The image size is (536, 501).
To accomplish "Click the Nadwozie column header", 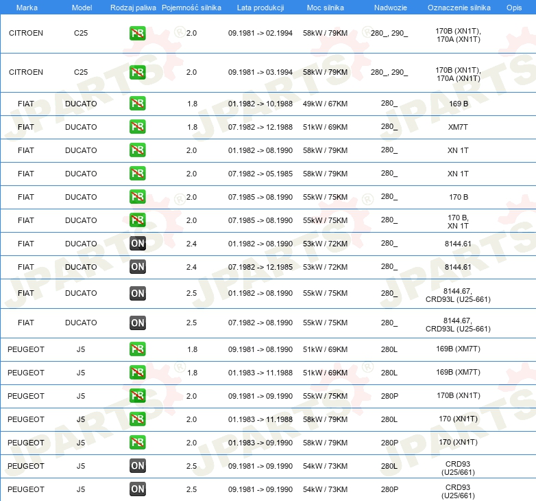I will tap(389, 7).
